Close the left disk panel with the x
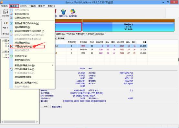The image size is (179, 128). [1, 20]
